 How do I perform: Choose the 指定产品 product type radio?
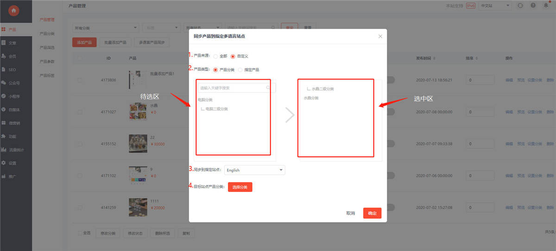point(240,70)
